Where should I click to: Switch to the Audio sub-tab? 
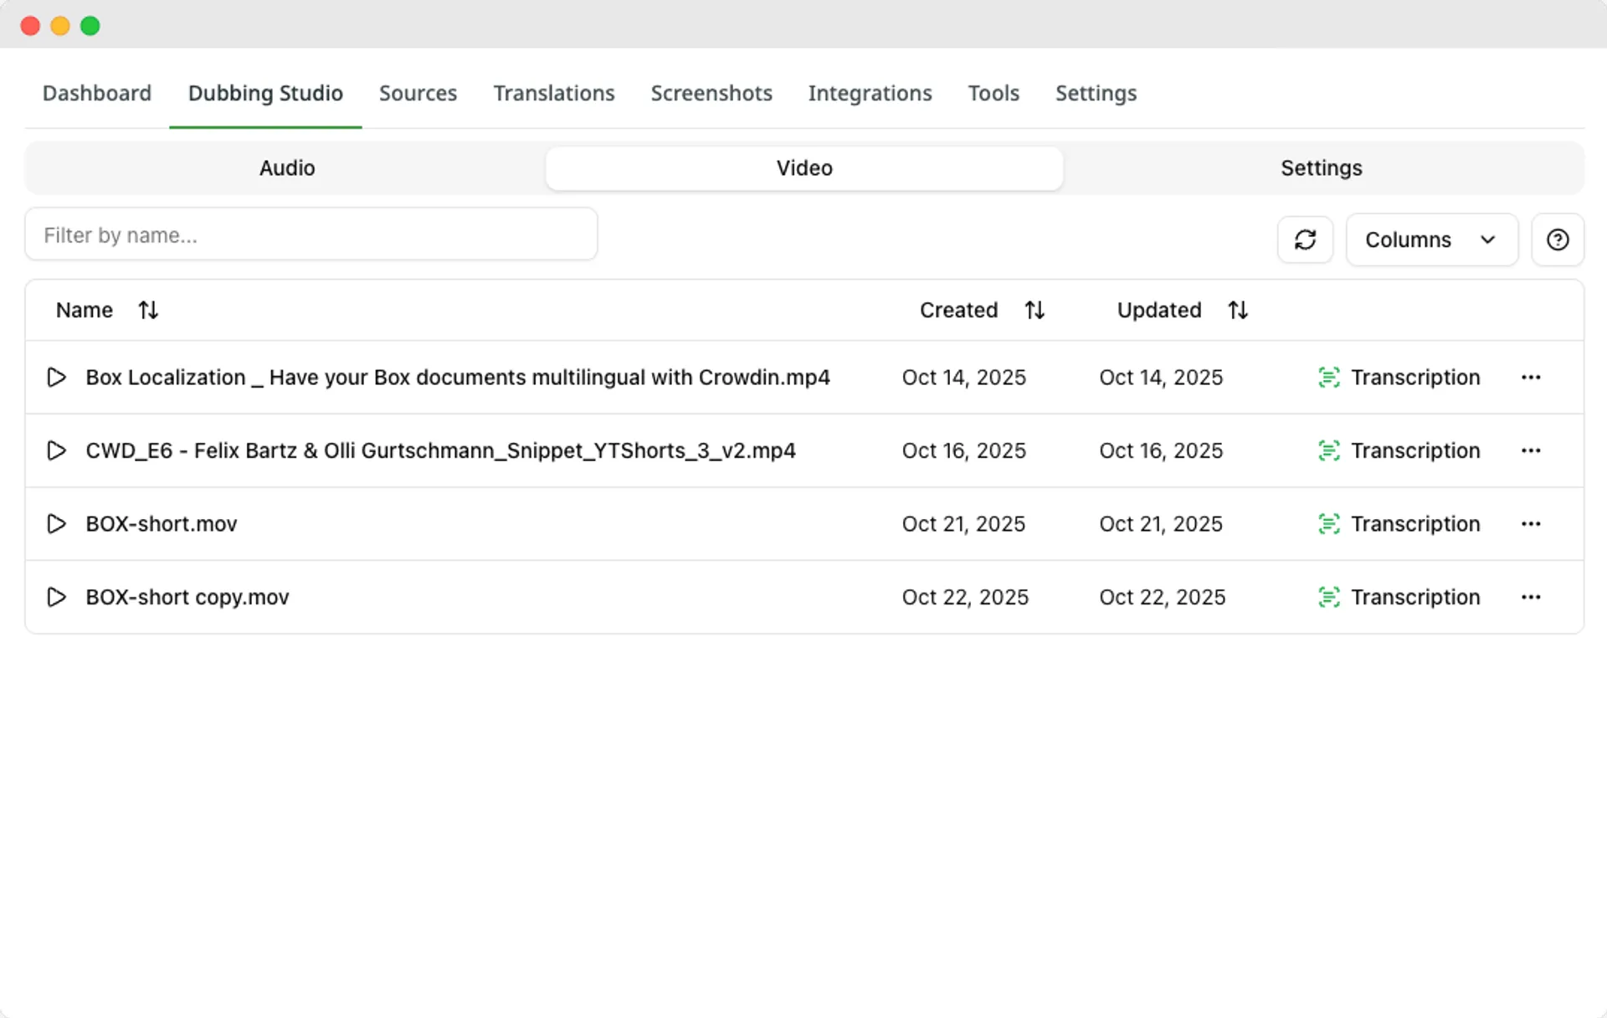(x=287, y=168)
